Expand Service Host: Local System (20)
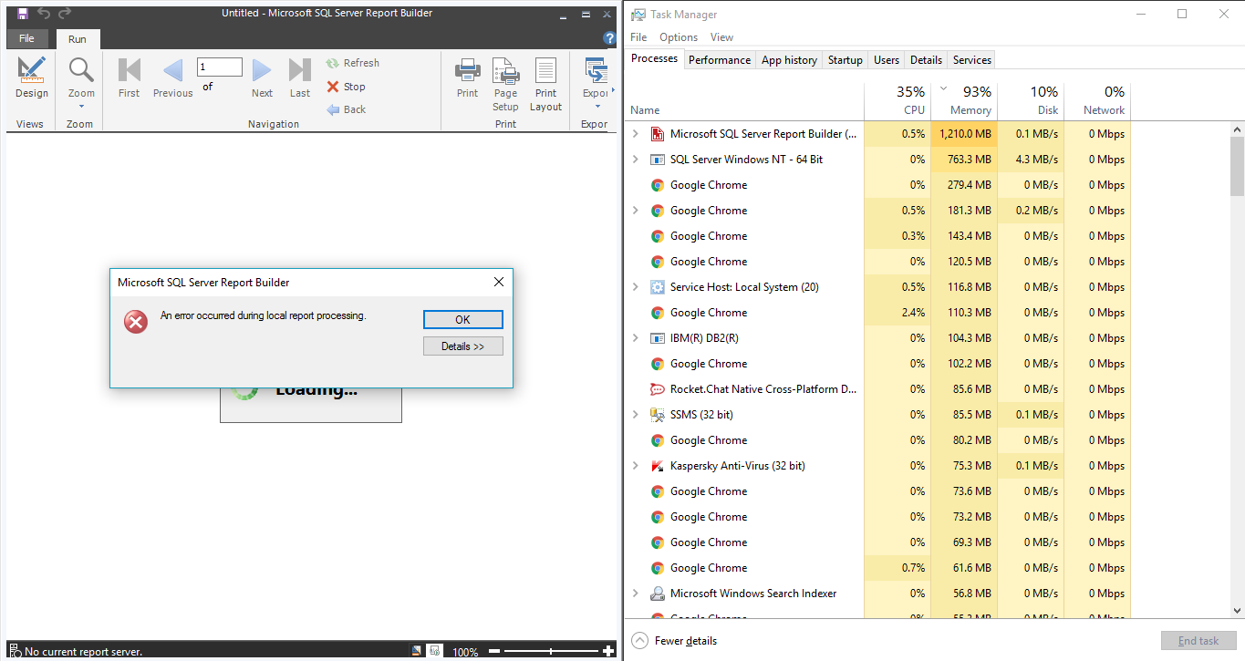The image size is (1245, 661). tap(636, 287)
